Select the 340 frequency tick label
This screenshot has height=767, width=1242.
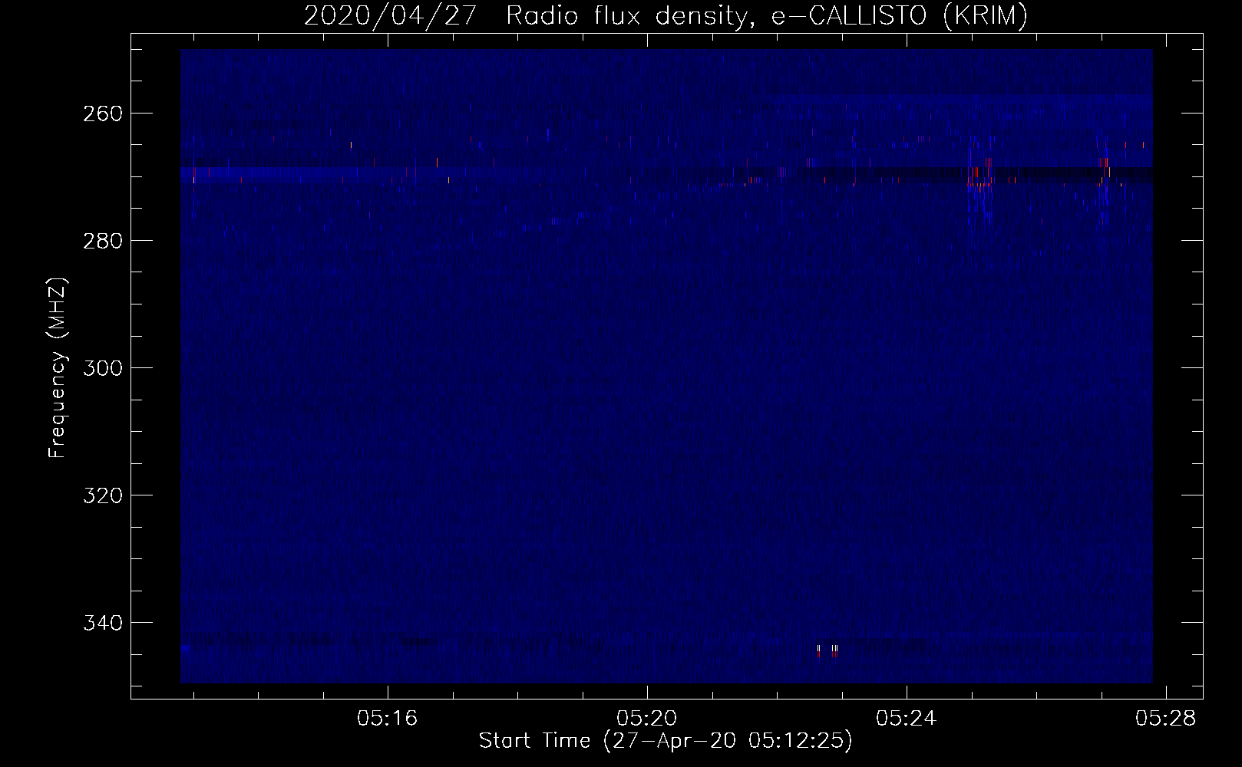(102, 623)
